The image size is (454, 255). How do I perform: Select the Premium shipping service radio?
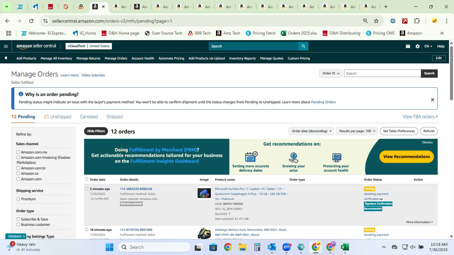(x=18, y=199)
